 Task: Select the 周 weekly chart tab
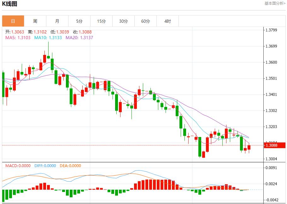point(35,21)
